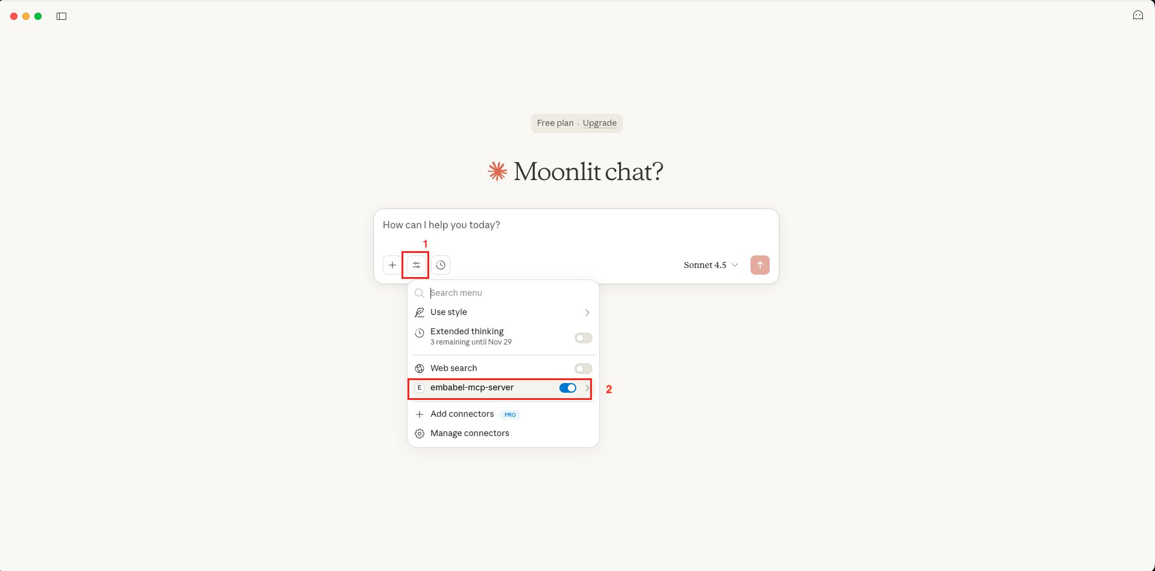This screenshot has width=1155, height=571.
Task: Disable the embabel-mcp-server toggle
Action: coord(568,388)
